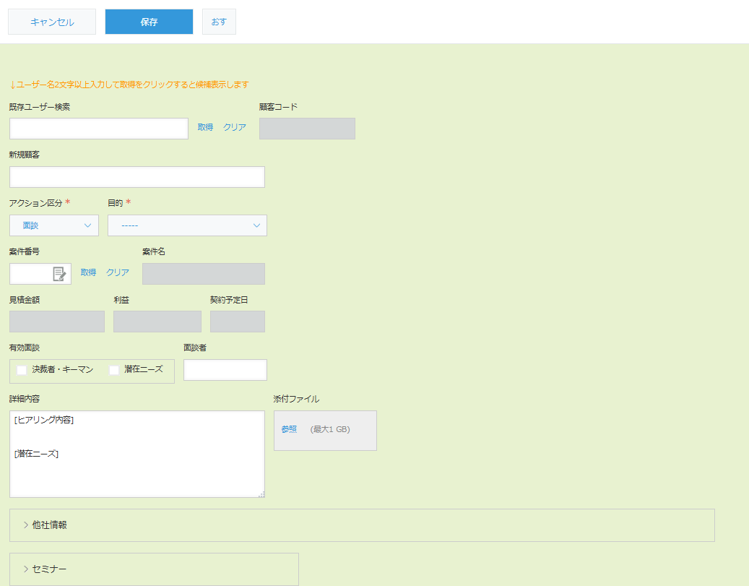Save the record with 保存 button
Viewport: 749px width, 586px height.
click(149, 22)
